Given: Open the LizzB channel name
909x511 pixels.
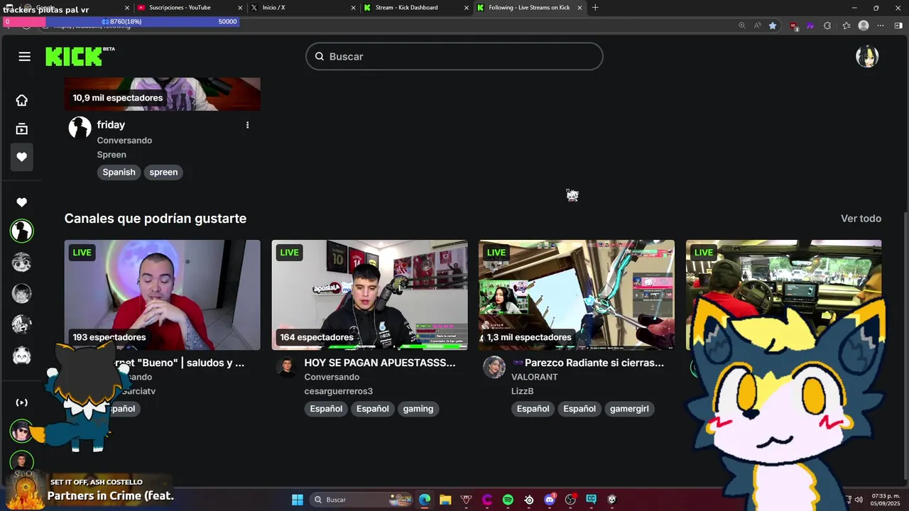Looking at the screenshot, I should [523, 391].
